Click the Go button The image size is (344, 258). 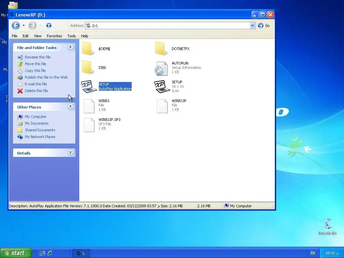click(x=264, y=26)
